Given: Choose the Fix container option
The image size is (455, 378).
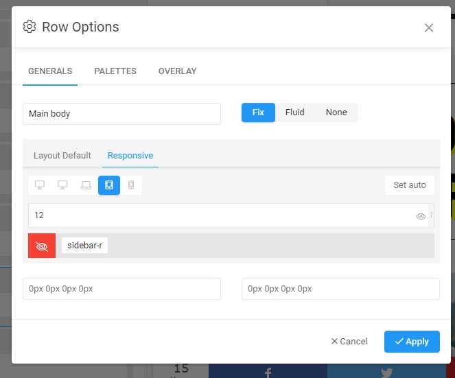Looking at the screenshot, I should click(x=258, y=113).
